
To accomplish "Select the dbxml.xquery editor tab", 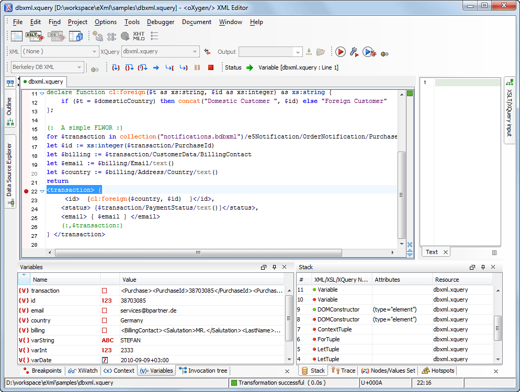I will (x=43, y=82).
